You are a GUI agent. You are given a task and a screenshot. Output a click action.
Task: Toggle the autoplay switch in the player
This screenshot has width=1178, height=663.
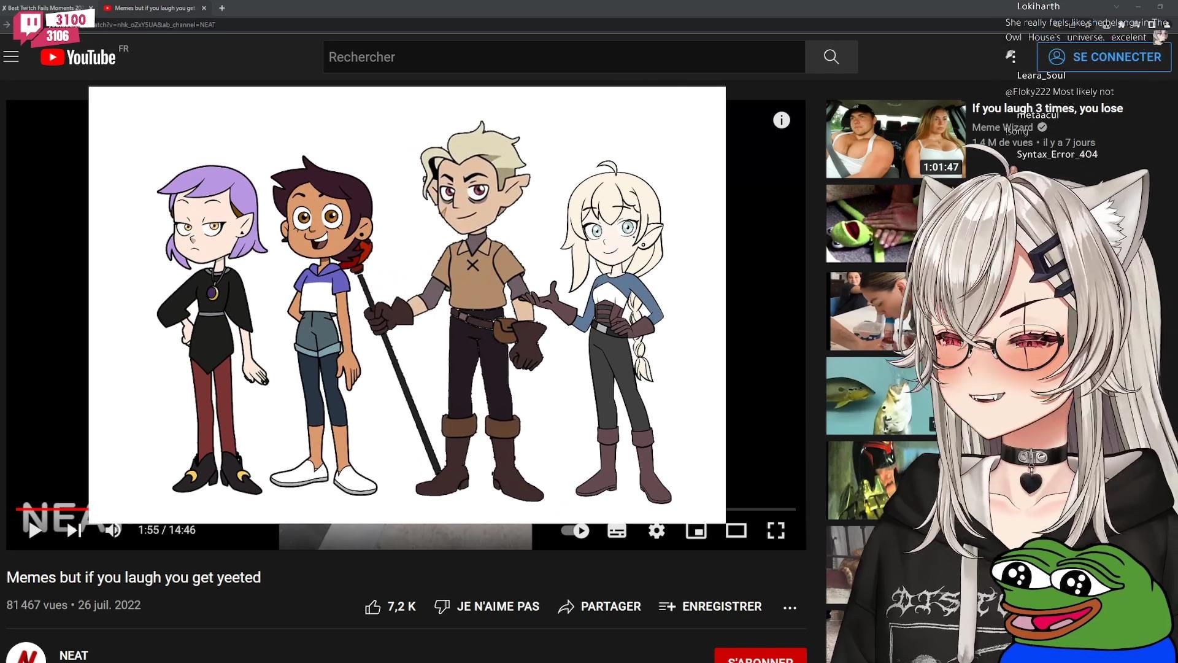point(576,530)
